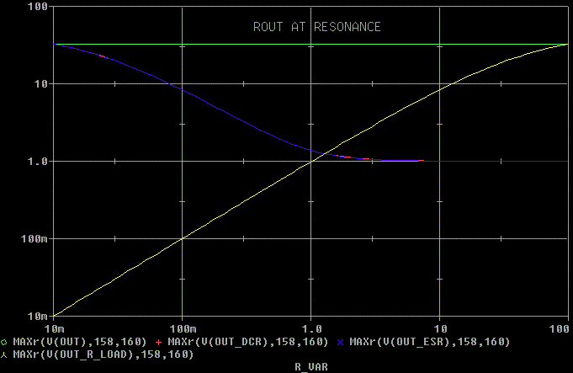Select the yellow triangle marker for V(OUT_R_LOAD)
The height and width of the screenshot is (373, 573).
point(4,355)
